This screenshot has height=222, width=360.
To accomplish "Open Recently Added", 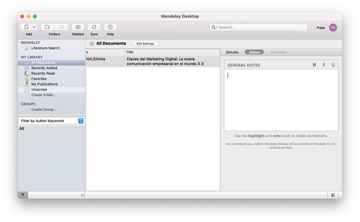I will 44,68.
